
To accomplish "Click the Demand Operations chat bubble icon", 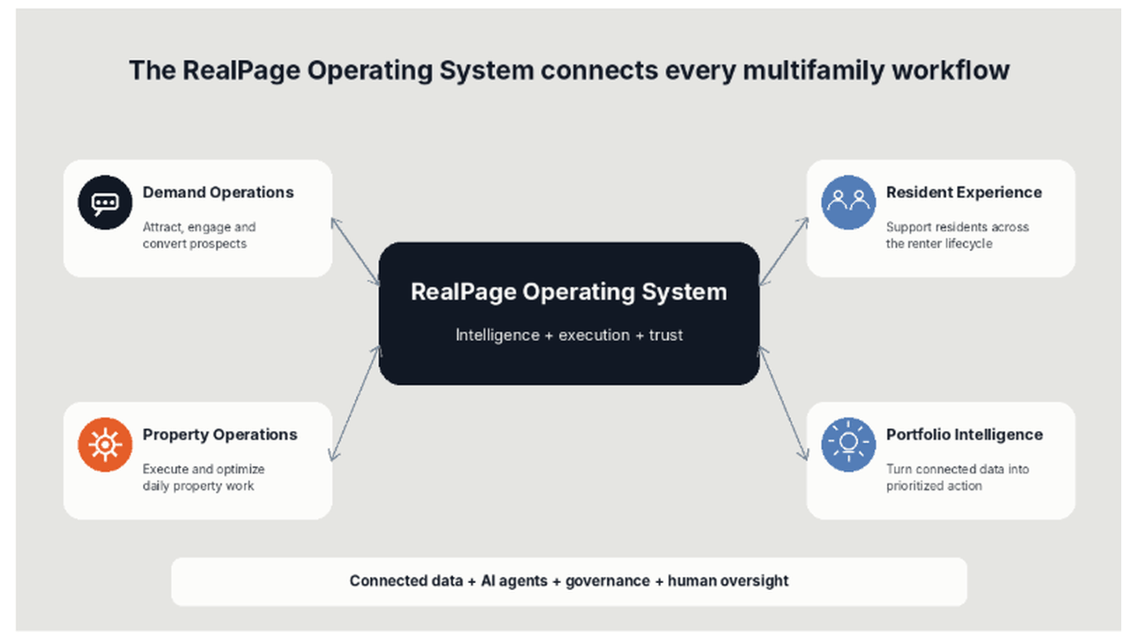I will [105, 202].
